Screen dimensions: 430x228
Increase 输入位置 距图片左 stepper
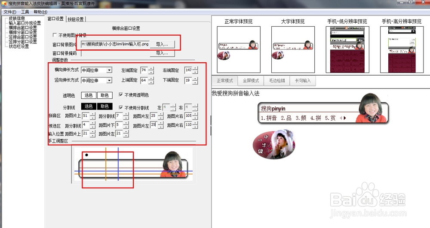tap(126, 132)
